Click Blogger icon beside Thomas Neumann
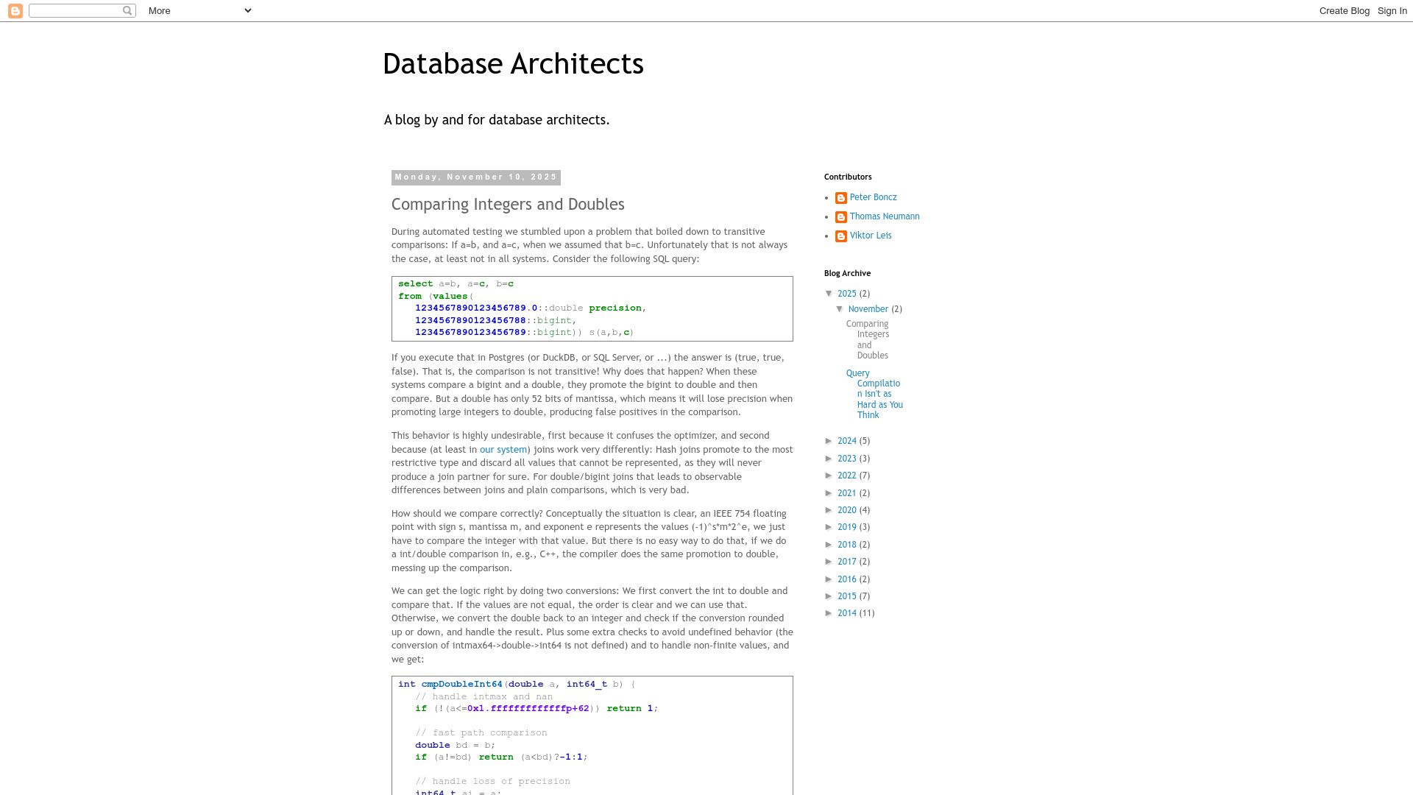 tap(841, 217)
